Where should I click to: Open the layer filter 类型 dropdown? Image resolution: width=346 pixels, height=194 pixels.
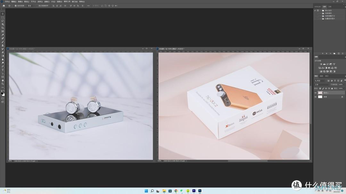[320, 81]
